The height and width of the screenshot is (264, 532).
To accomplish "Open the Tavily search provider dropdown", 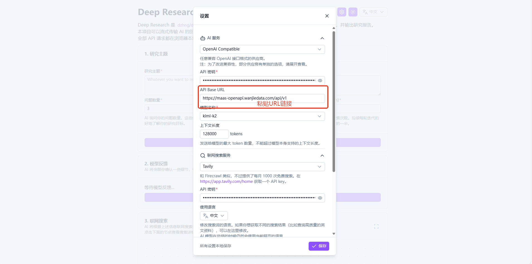I will pos(262,167).
